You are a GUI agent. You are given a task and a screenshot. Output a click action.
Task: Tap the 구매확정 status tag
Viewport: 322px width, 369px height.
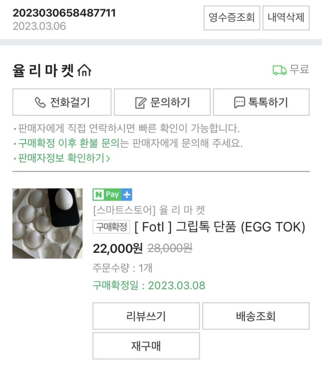click(x=111, y=227)
